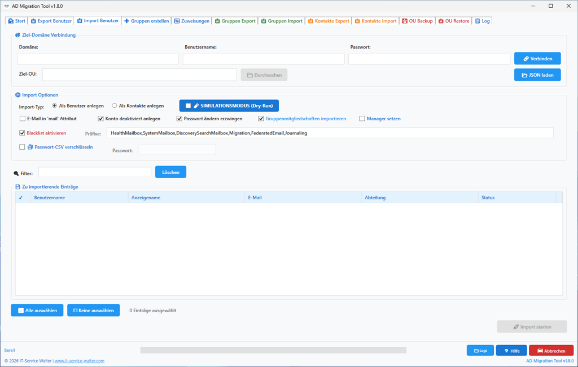
Task: Select the 'Als Kontakte anlegen' radio option
Action: click(x=114, y=106)
